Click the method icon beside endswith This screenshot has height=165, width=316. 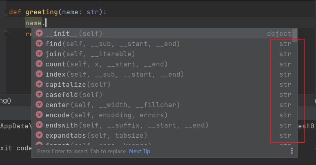pos(39,125)
